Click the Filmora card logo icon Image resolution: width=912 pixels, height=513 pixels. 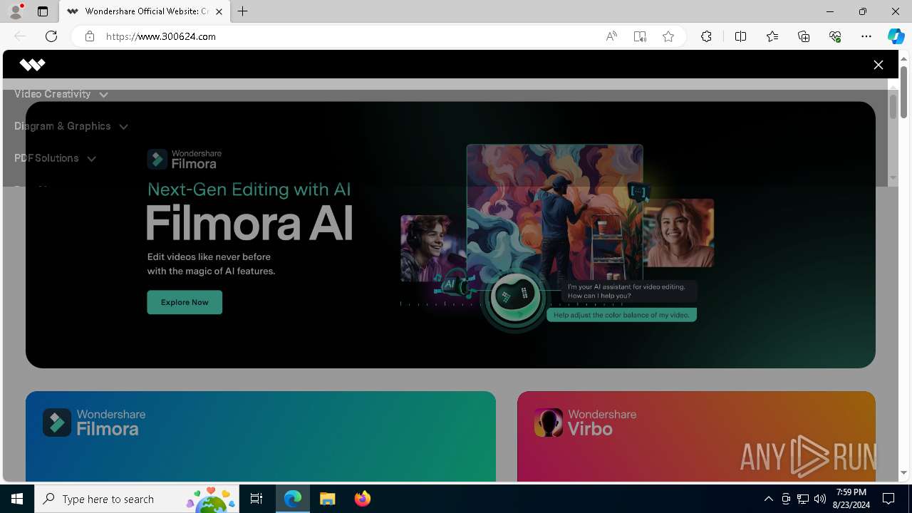click(x=57, y=423)
